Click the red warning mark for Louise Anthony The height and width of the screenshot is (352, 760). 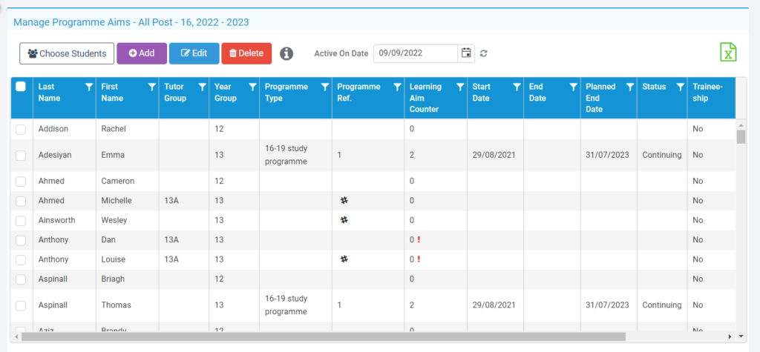coord(419,259)
